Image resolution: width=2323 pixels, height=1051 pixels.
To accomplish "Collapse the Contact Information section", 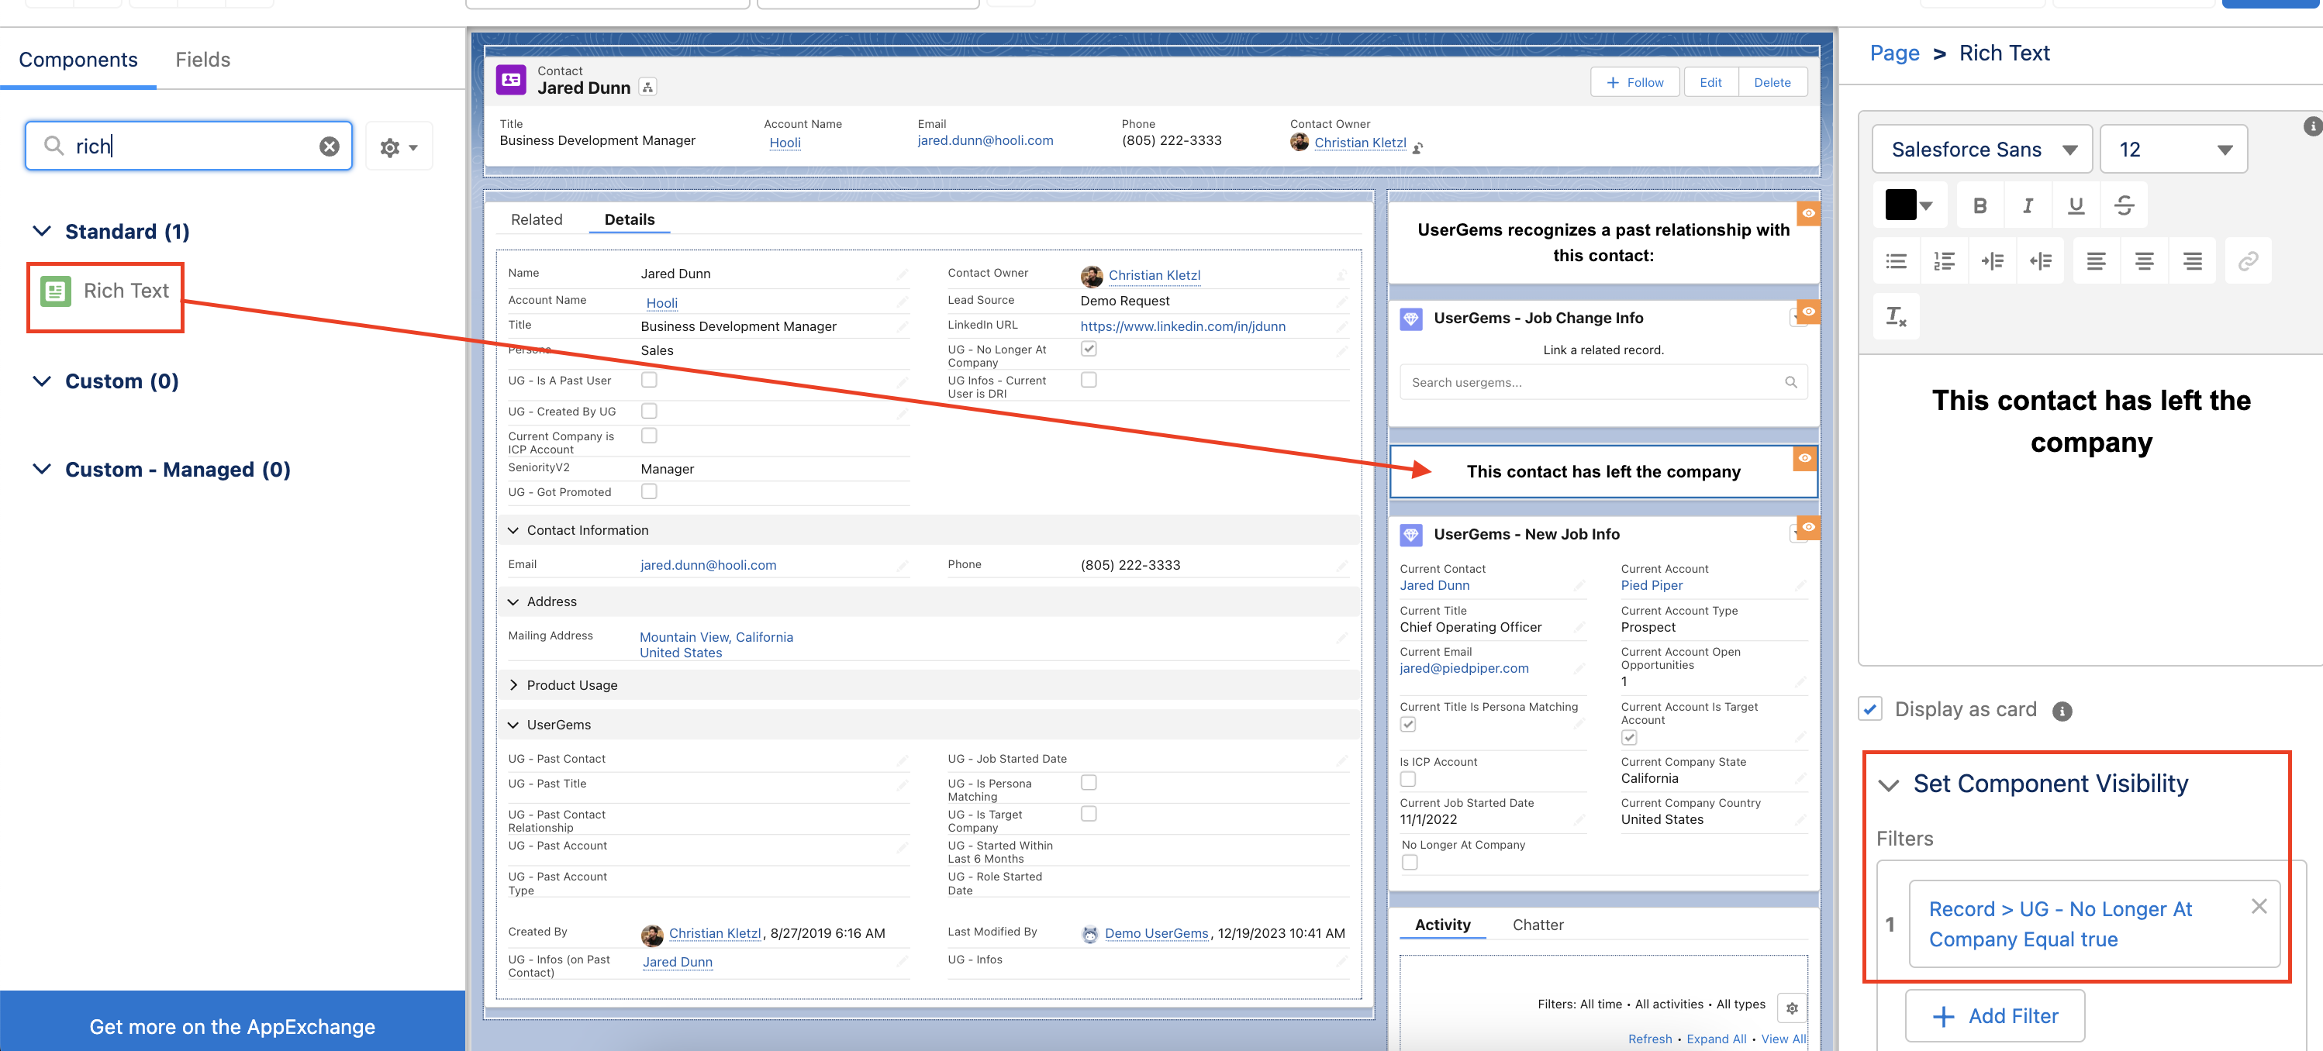I will pyautogui.click(x=513, y=530).
